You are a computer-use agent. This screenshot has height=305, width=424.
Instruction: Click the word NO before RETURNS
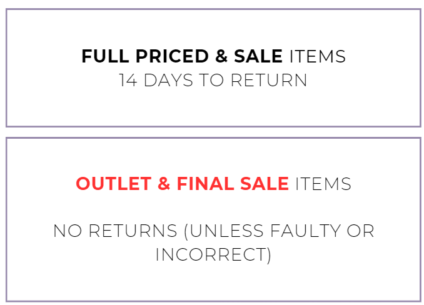coord(68,231)
